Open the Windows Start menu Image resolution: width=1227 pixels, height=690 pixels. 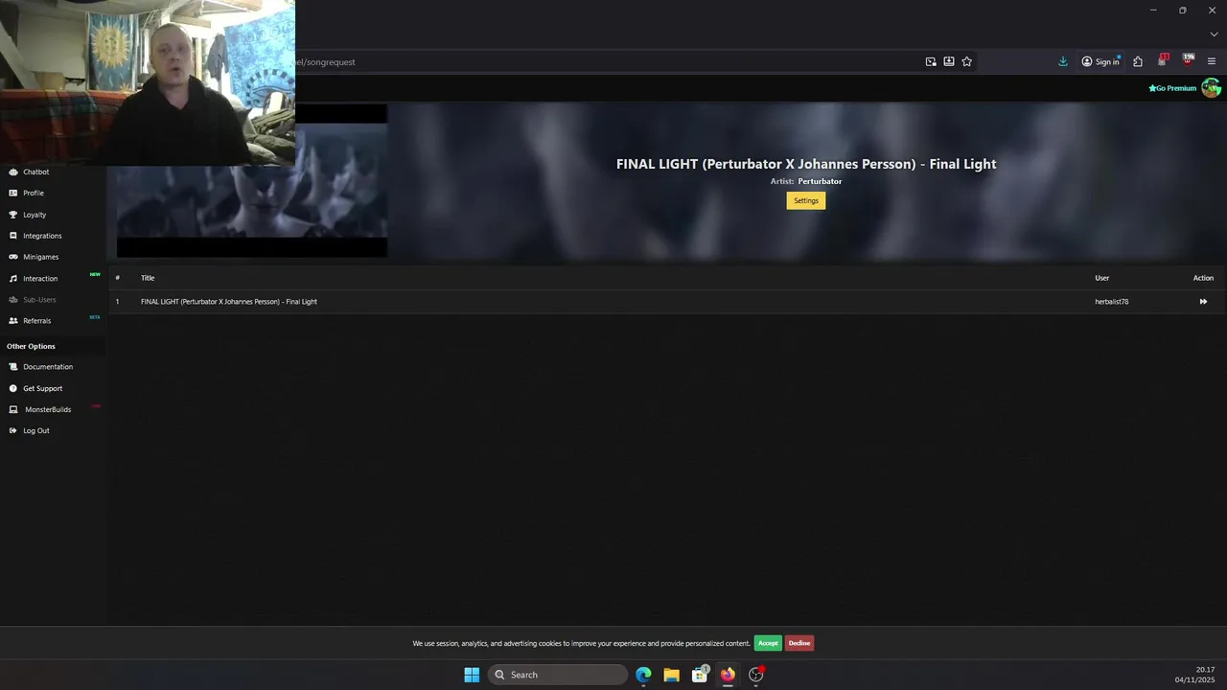click(472, 675)
